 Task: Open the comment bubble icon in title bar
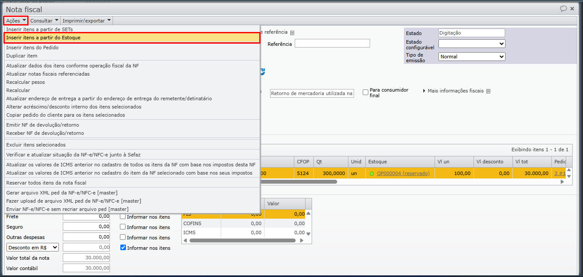pos(563,9)
